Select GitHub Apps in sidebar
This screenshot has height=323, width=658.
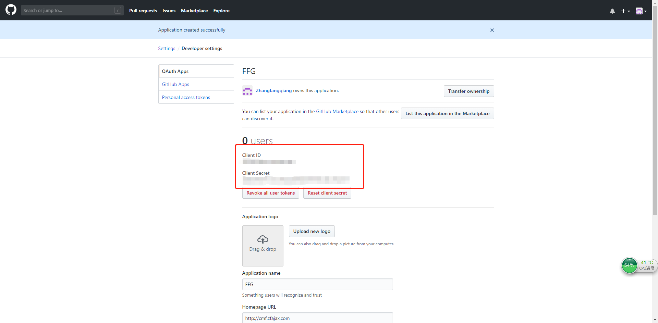point(175,84)
